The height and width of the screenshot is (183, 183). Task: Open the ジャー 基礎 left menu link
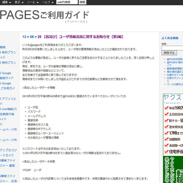7,166
